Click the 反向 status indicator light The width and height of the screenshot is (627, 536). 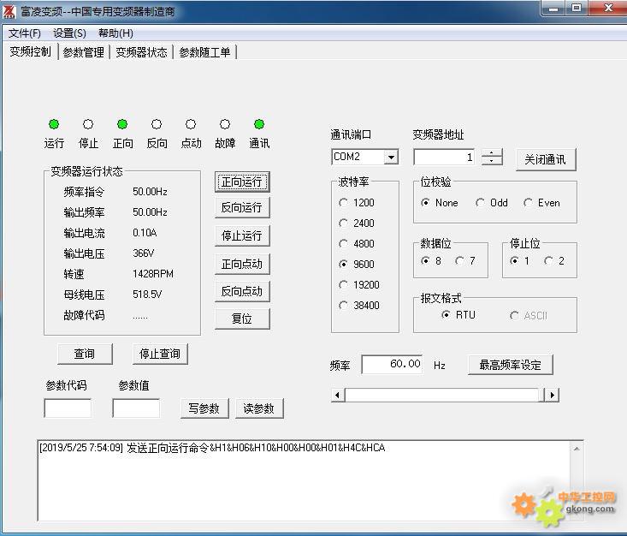tap(157, 124)
